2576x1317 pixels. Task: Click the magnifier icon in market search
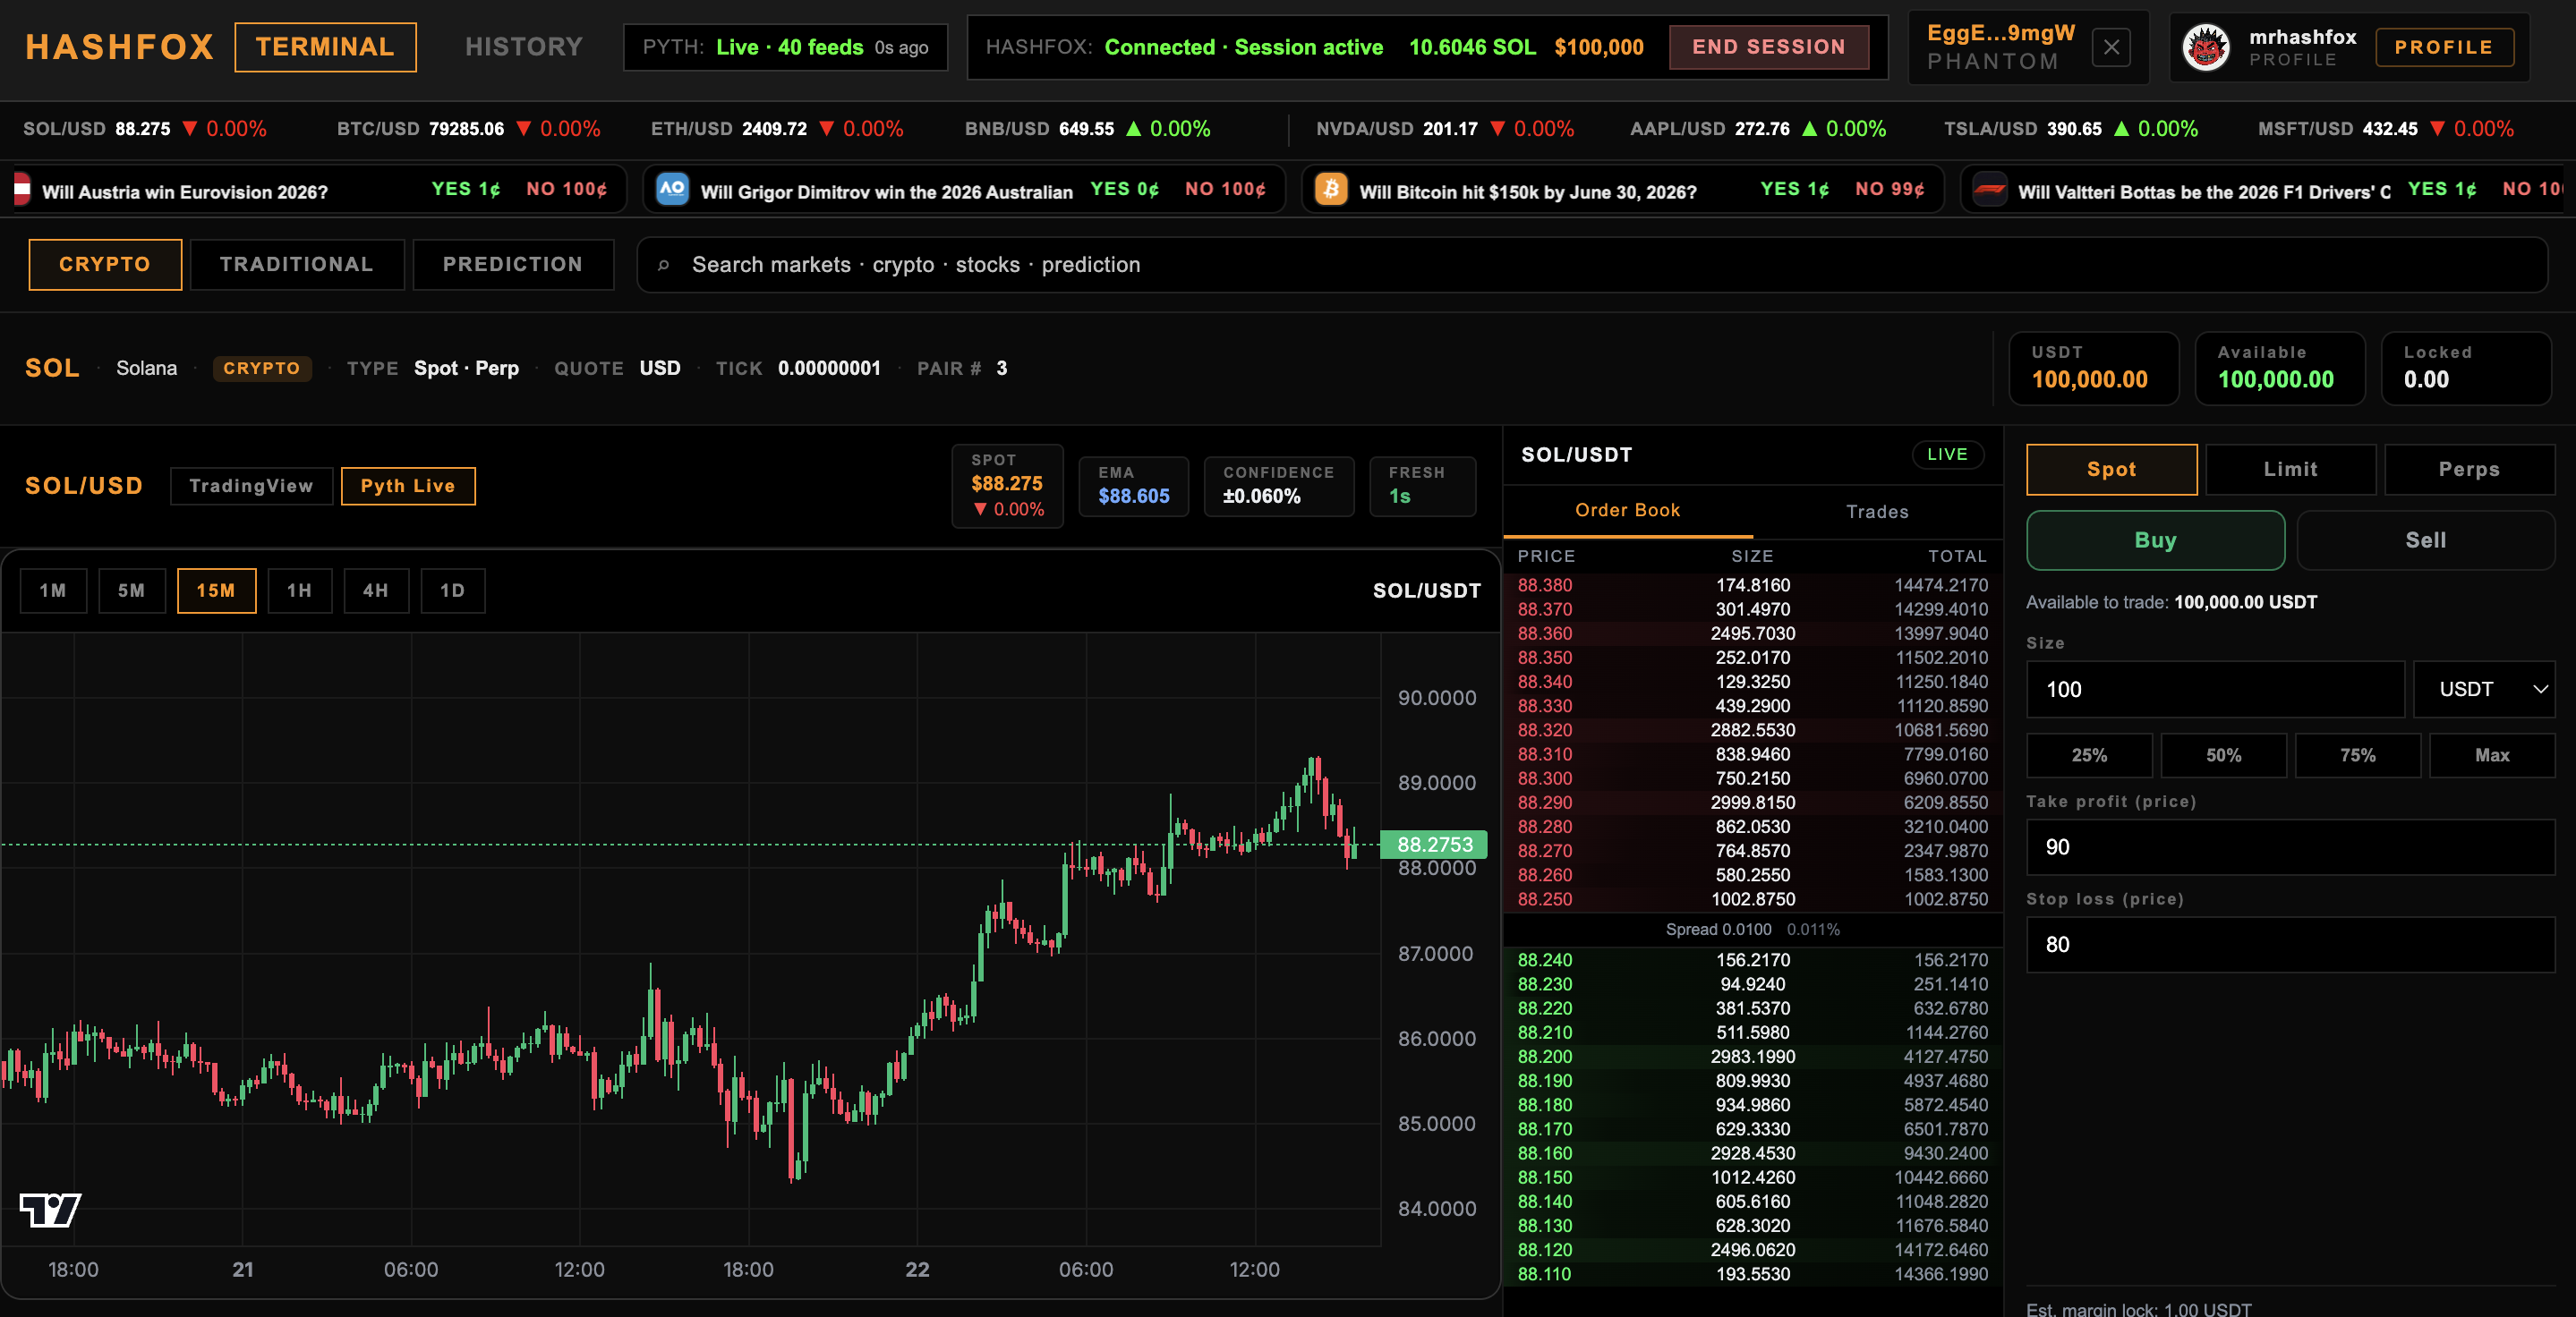pos(663,265)
